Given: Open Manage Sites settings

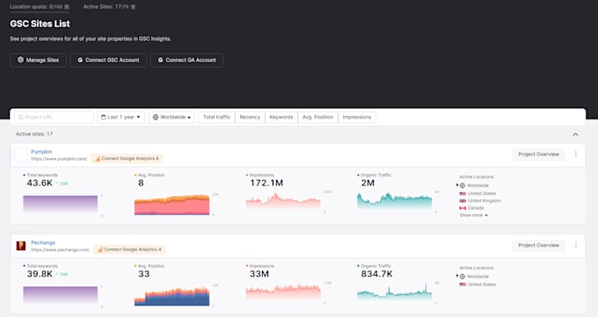Looking at the screenshot, I should point(38,61).
